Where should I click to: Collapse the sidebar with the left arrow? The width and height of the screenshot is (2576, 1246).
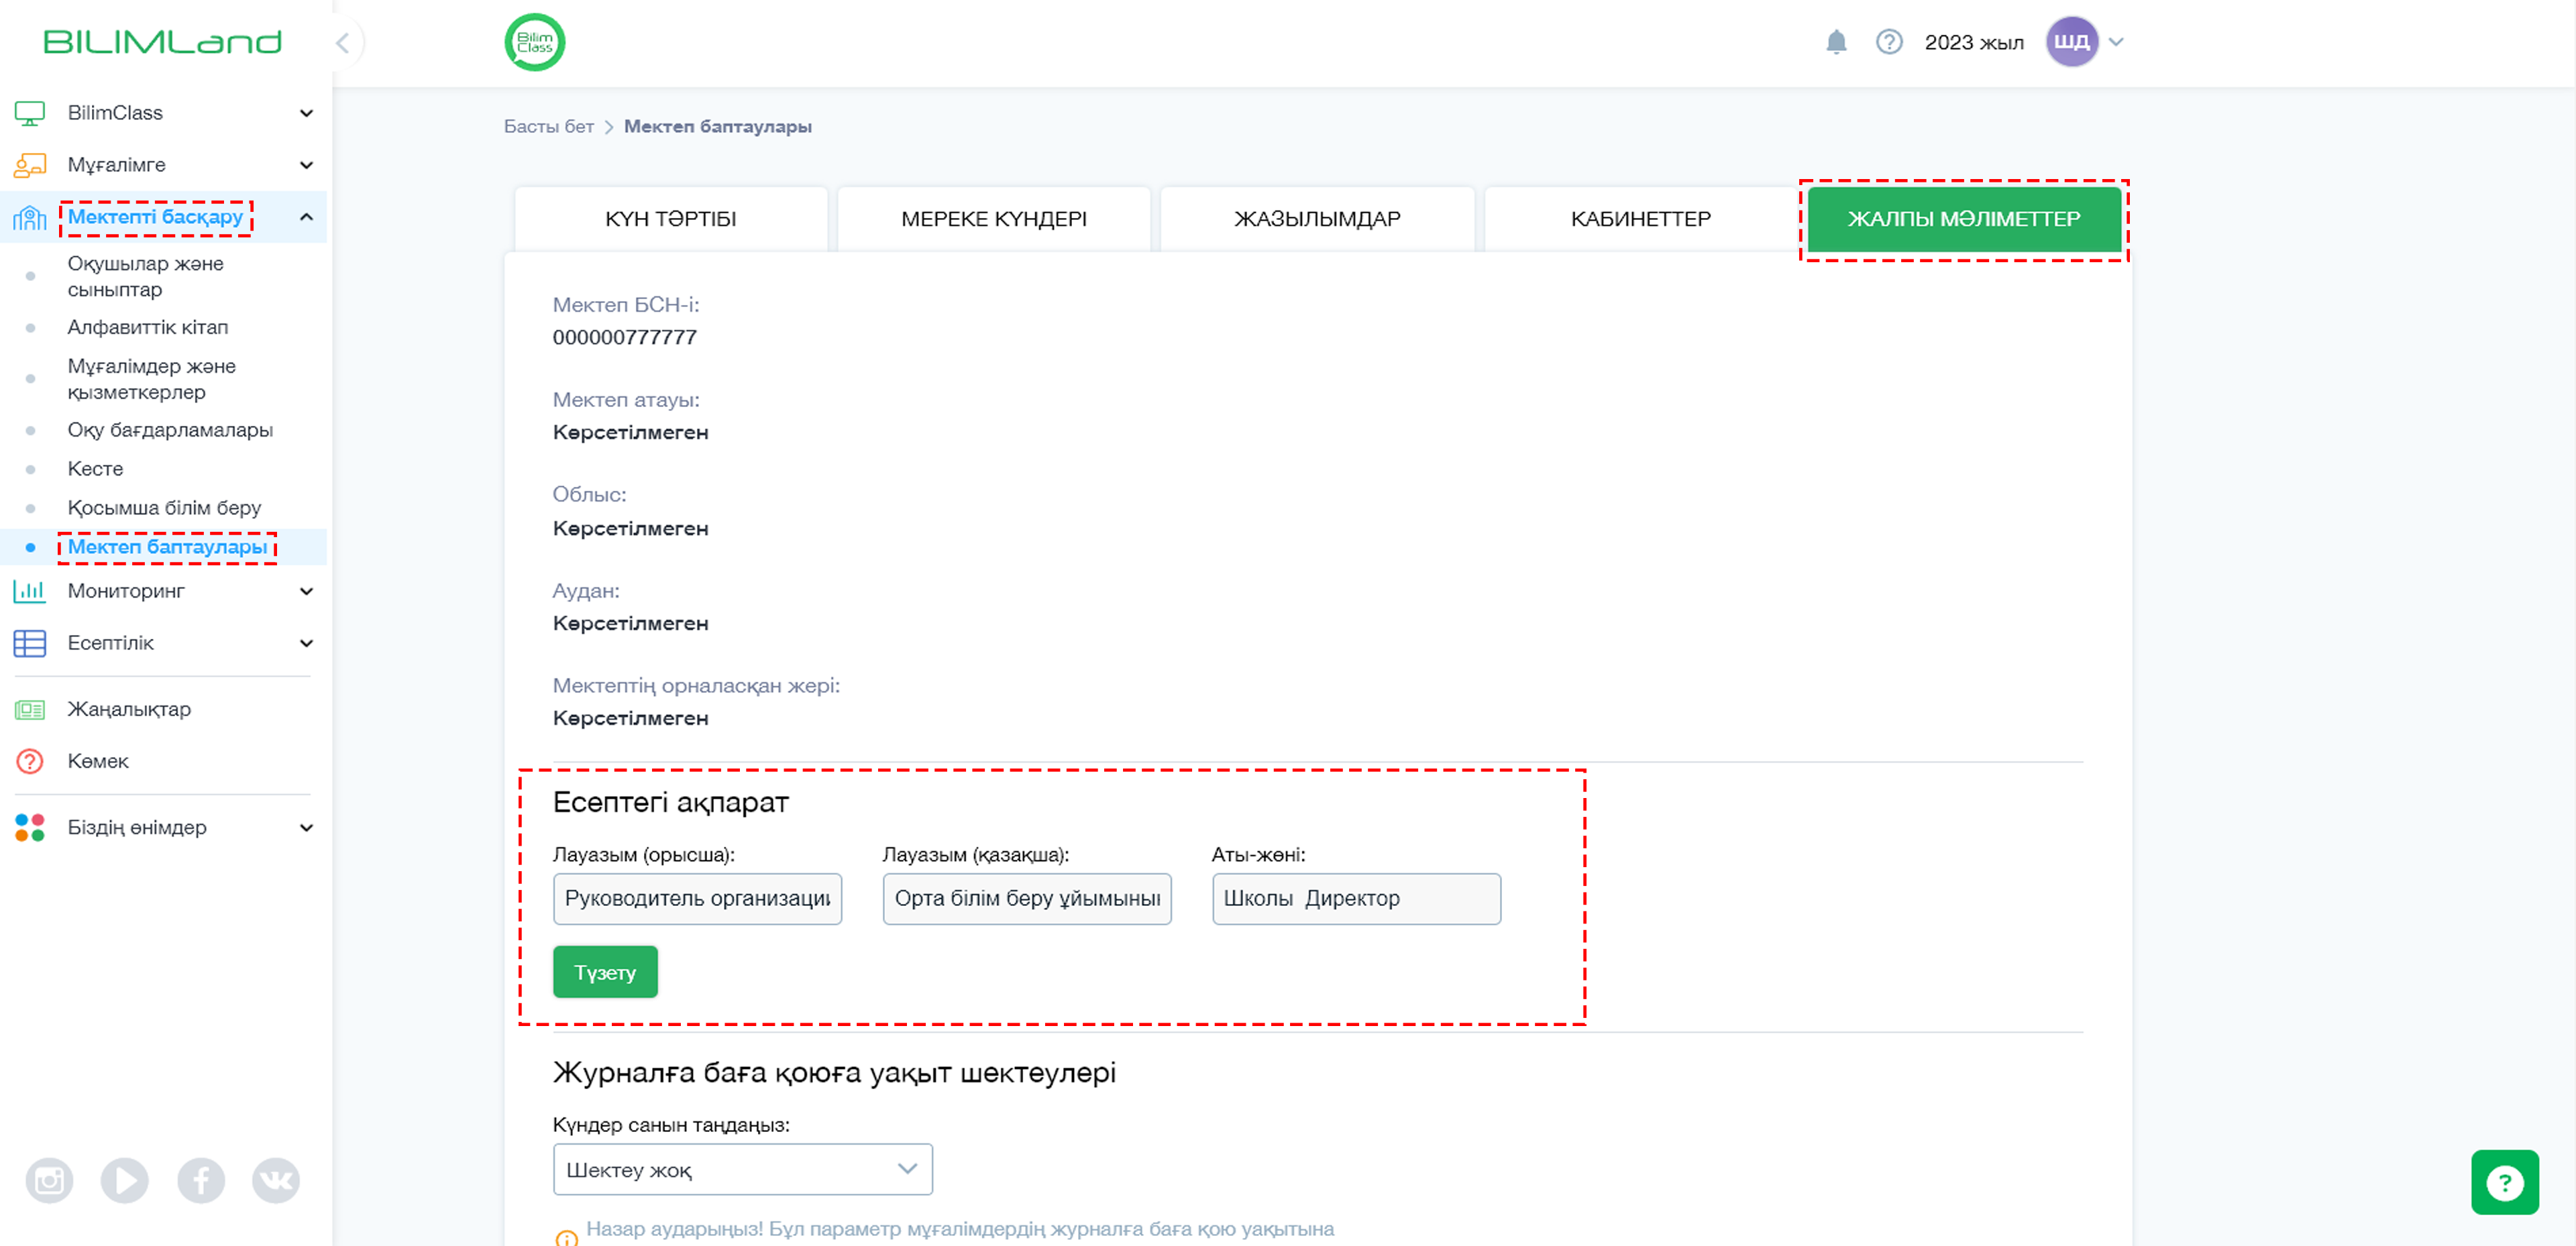click(x=342, y=42)
